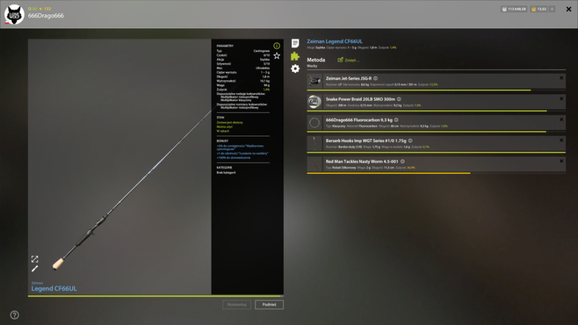The height and width of the screenshot is (325, 578).
Task: Click the Metoda heading
Action: point(316,60)
